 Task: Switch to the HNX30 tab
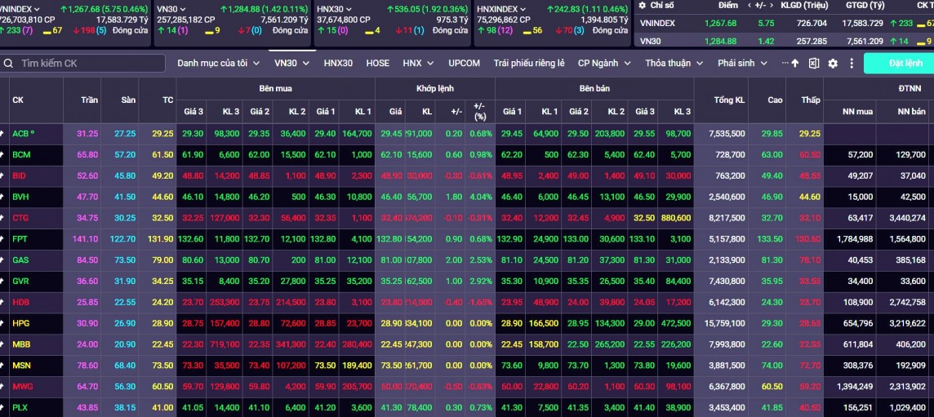(338, 63)
